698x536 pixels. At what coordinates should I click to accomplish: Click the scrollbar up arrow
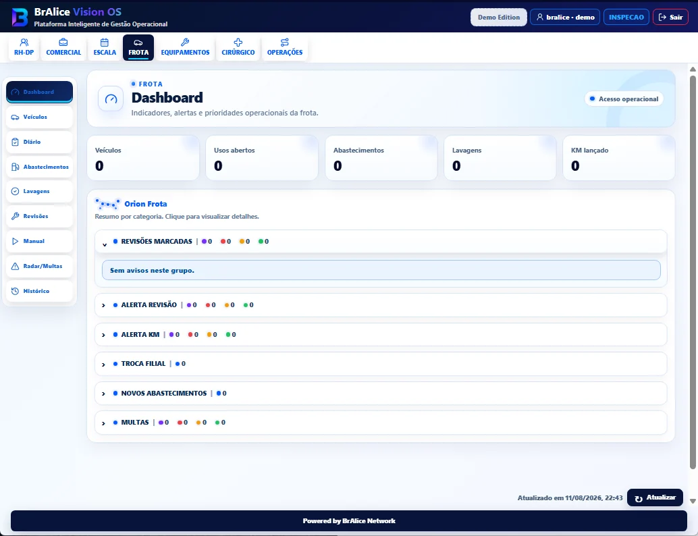(x=693, y=69)
